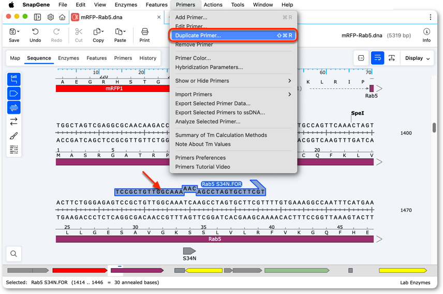The width and height of the screenshot is (443, 294).
Task: Click the vertical scrollbar thumb
Action: pyautogui.click(x=434, y=127)
